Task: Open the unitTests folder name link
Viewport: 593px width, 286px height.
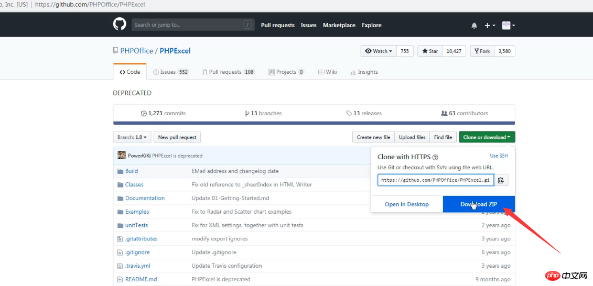Action: pyautogui.click(x=136, y=226)
